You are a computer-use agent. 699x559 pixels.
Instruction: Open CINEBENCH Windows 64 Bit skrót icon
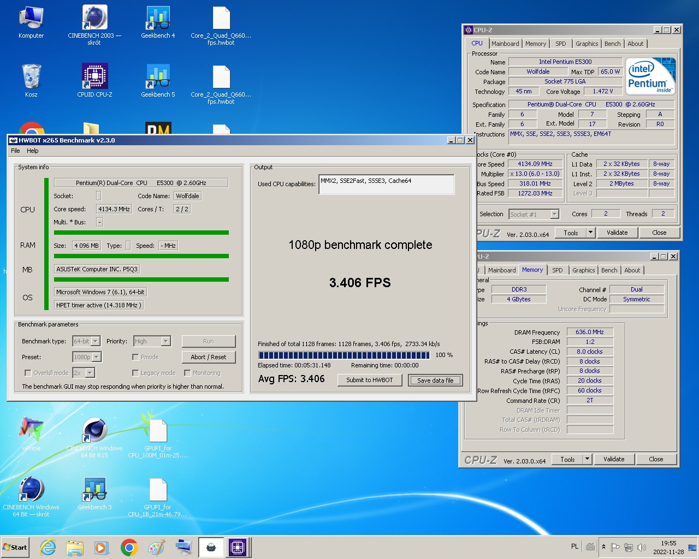point(31,497)
